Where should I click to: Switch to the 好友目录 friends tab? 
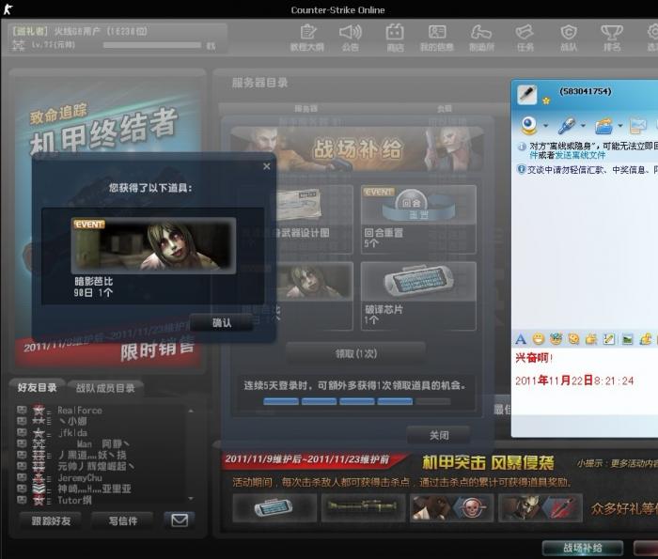tap(37, 387)
